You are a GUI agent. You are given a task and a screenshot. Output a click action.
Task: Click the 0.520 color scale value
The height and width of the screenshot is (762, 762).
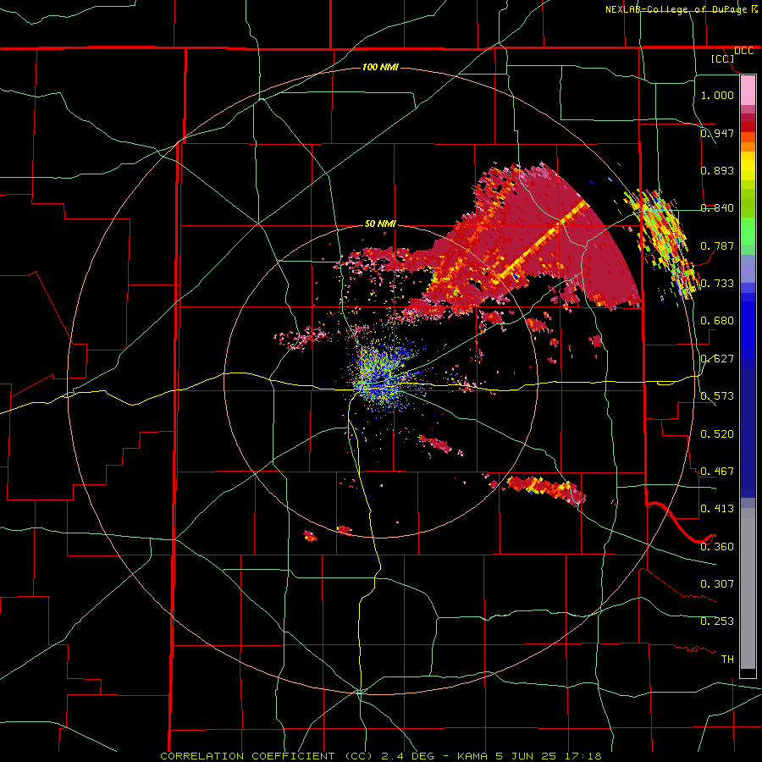click(x=717, y=433)
